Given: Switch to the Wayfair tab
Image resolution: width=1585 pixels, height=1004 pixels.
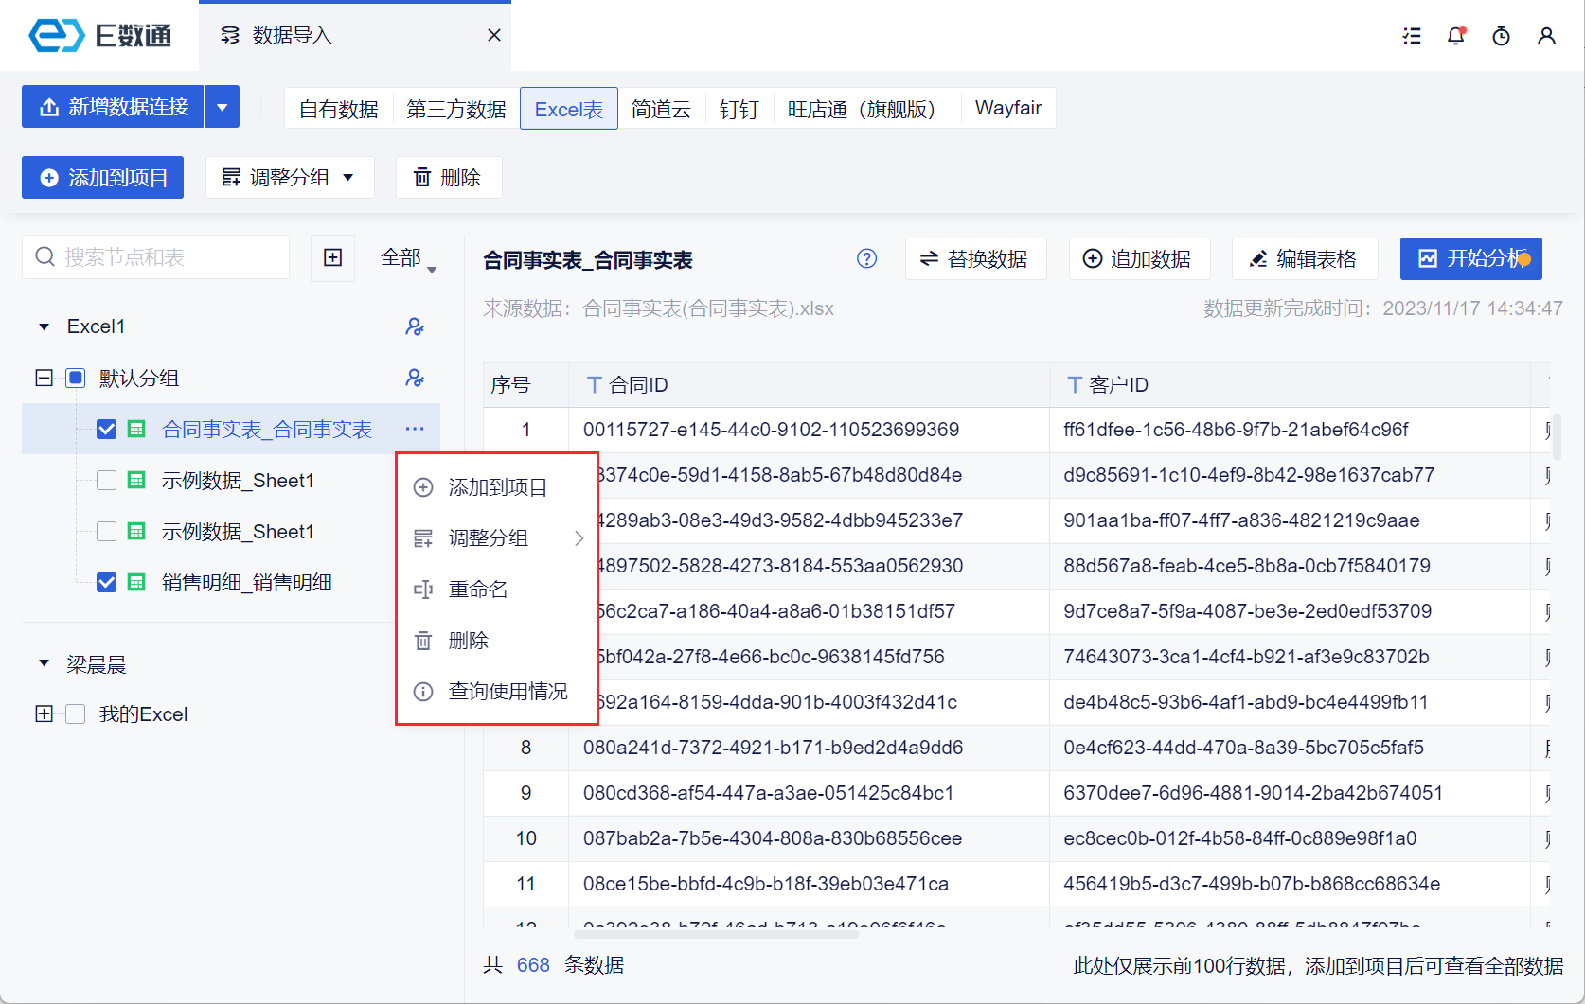Looking at the screenshot, I should (x=1008, y=108).
